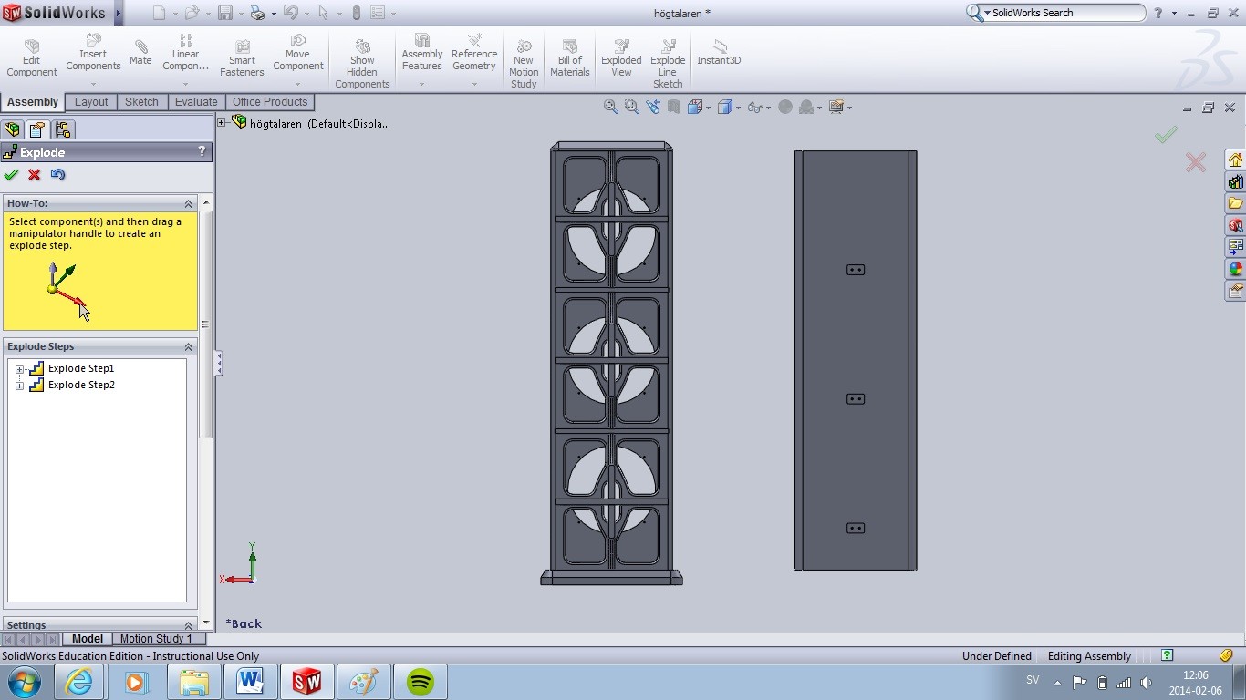Select the Smart Fasteners tool

click(x=242, y=58)
